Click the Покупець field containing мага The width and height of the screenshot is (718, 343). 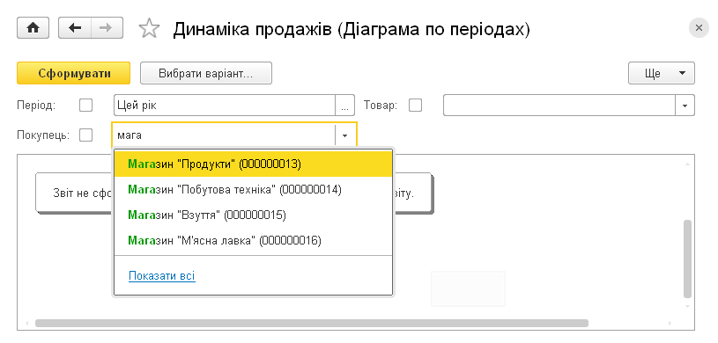pos(224,135)
